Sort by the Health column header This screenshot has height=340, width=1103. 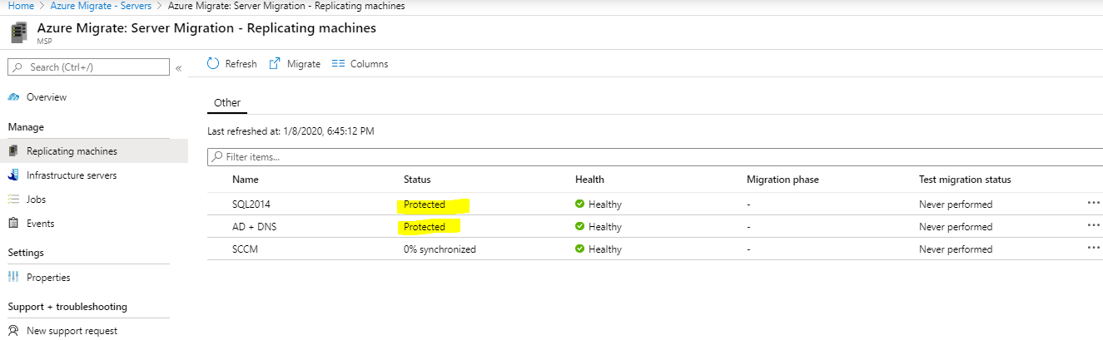[x=589, y=180]
